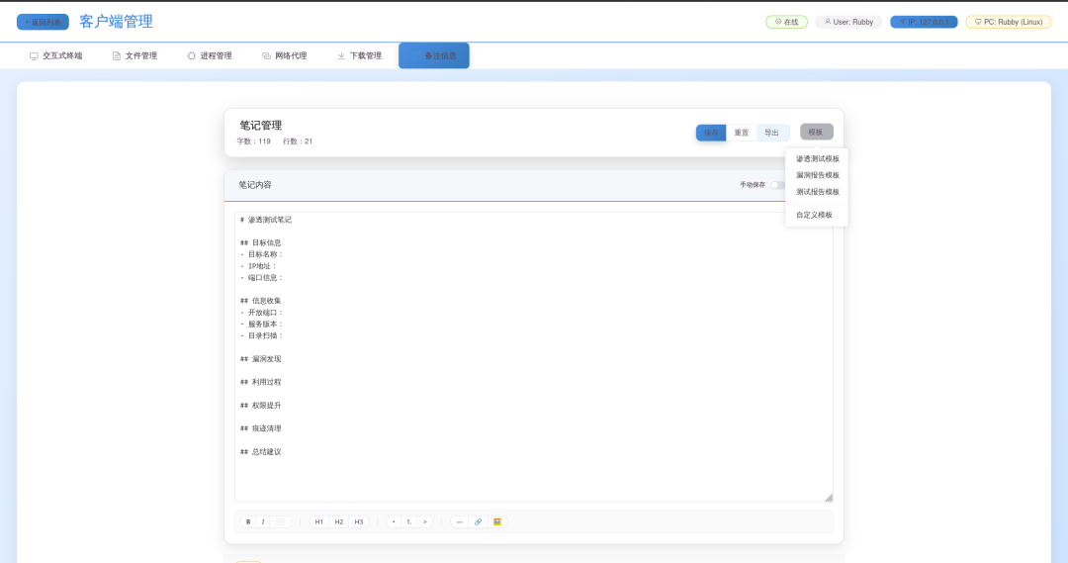The height and width of the screenshot is (563, 1068).
Task: Click the '- 端口信息：' line
Action: click(261, 277)
